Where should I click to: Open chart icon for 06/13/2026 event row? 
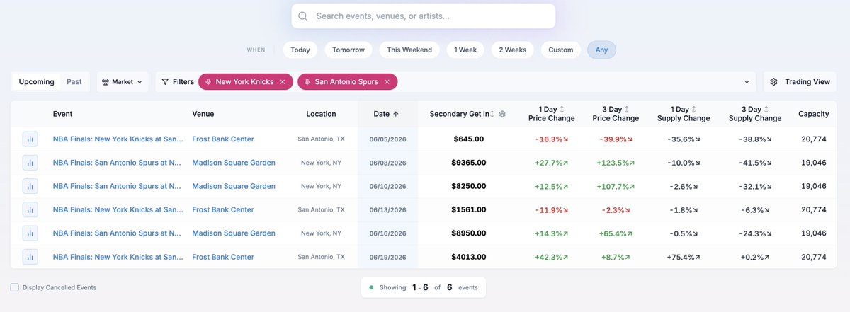30,210
